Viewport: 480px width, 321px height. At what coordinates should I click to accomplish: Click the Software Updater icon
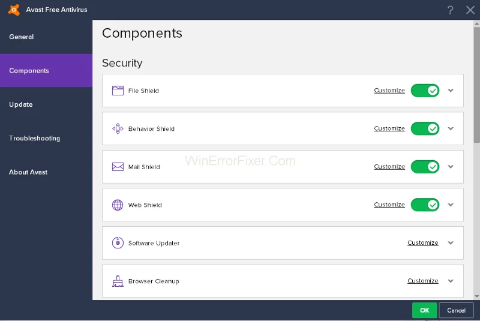pos(118,243)
